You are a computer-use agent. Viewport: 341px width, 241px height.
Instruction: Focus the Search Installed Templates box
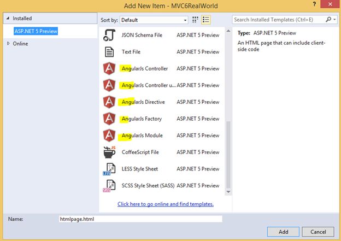[x=279, y=20]
